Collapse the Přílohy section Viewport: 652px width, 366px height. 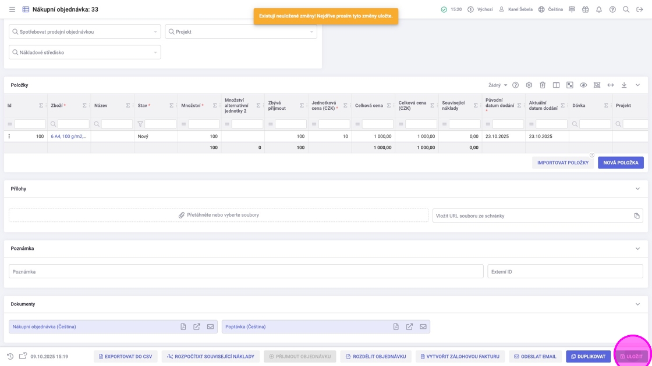coord(637,189)
